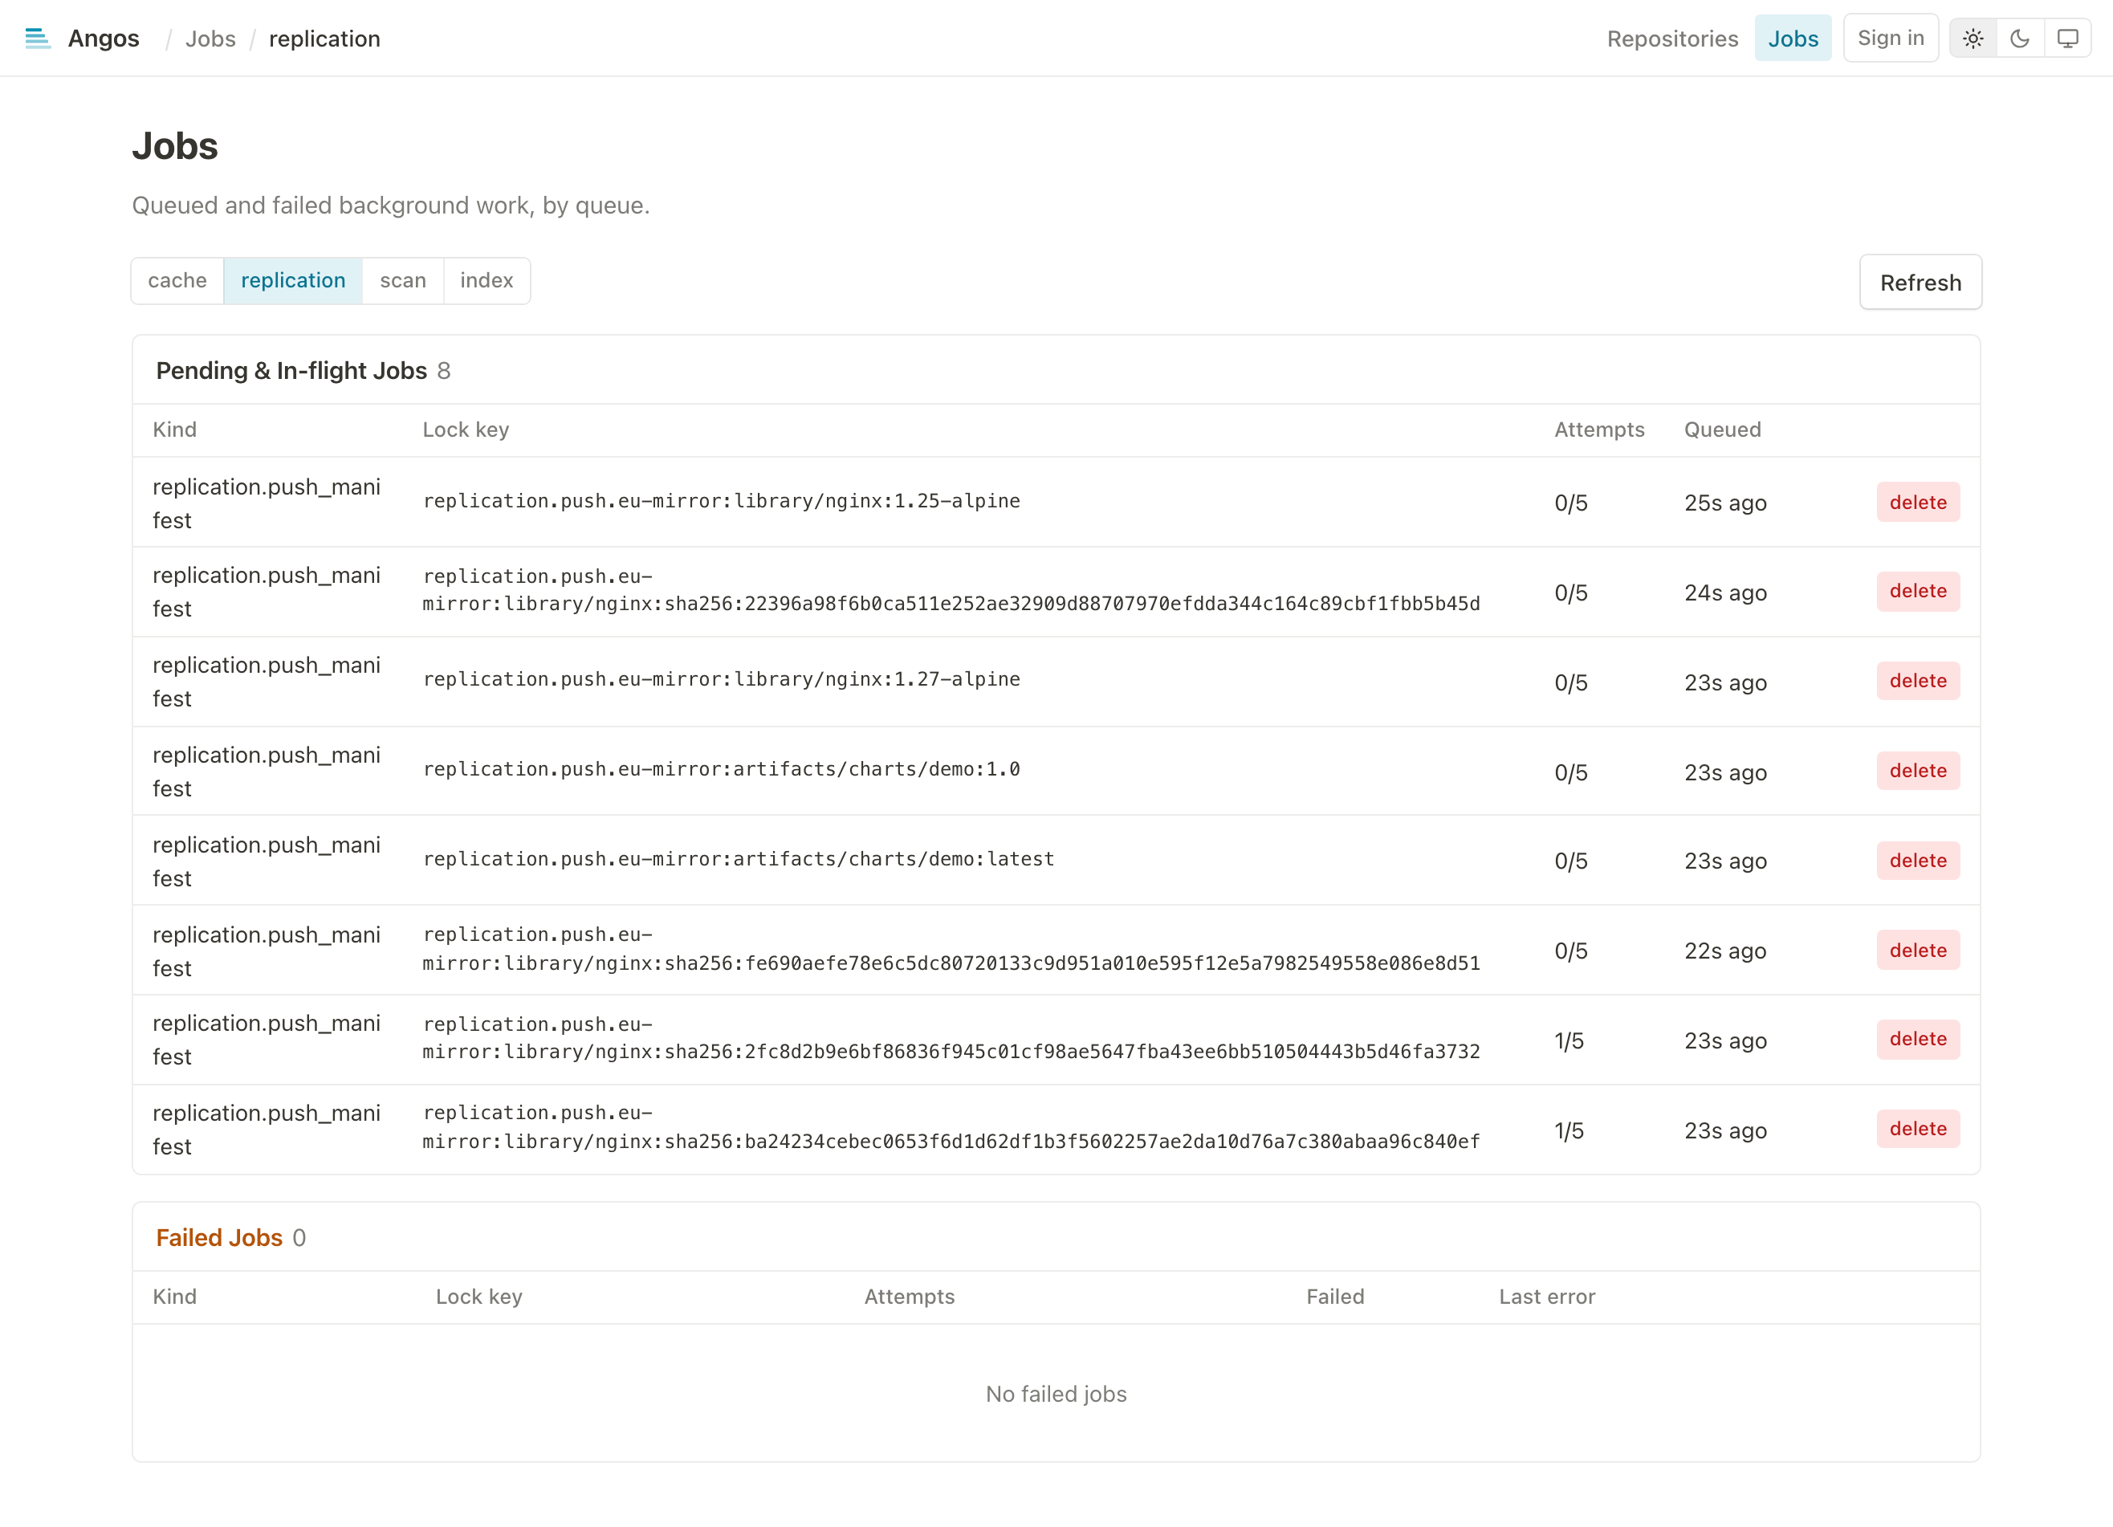Delete the charts/demo:latest job
Screen dimensions: 2113x1527
click(x=1917, y=861)
